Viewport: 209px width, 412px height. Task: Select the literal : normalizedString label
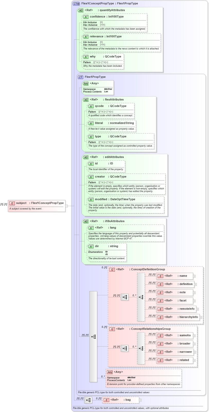(x=114, y=123)
